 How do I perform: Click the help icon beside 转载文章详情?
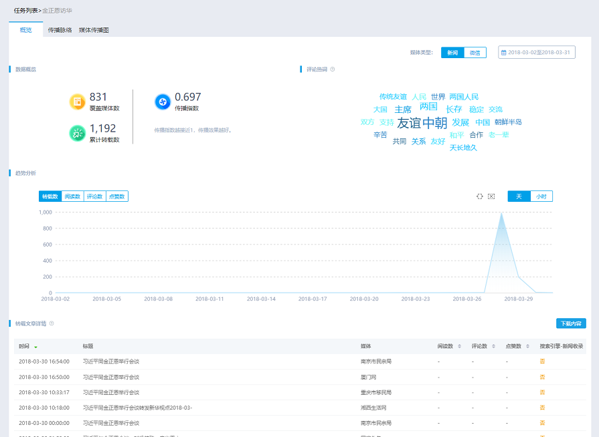click(52, 323)
